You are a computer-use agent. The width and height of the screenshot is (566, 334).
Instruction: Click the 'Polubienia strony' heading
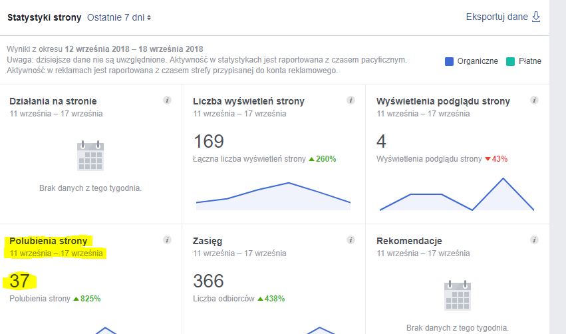(x=49, y=241)
